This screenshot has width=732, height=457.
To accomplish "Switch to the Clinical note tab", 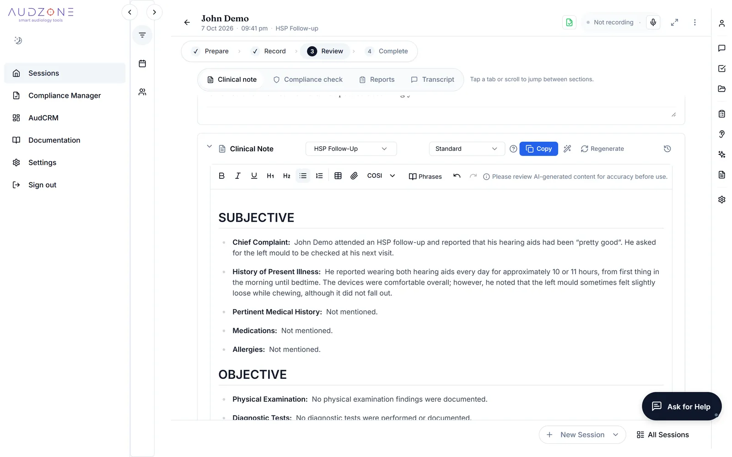I will point(232,80).
